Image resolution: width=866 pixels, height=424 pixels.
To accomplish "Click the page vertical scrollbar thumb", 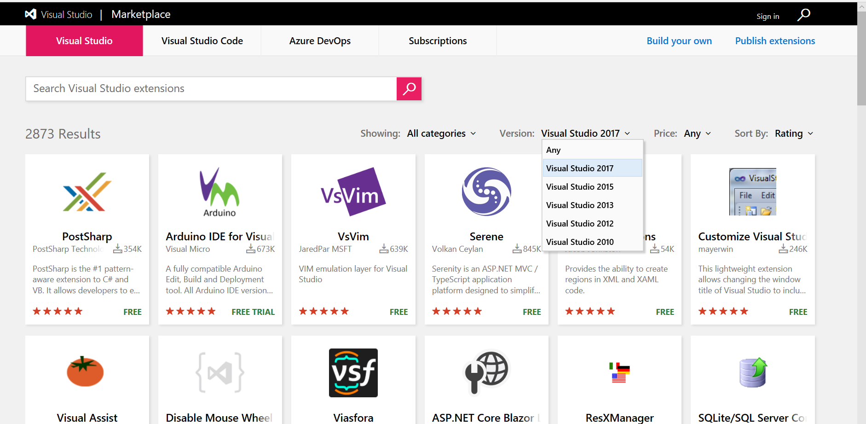I will pos(861,58).
